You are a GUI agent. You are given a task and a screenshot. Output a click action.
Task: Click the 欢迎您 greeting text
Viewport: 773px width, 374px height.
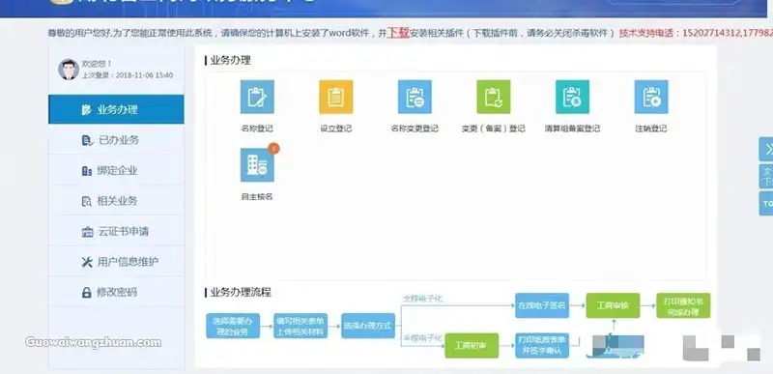[x=97, y=64]
